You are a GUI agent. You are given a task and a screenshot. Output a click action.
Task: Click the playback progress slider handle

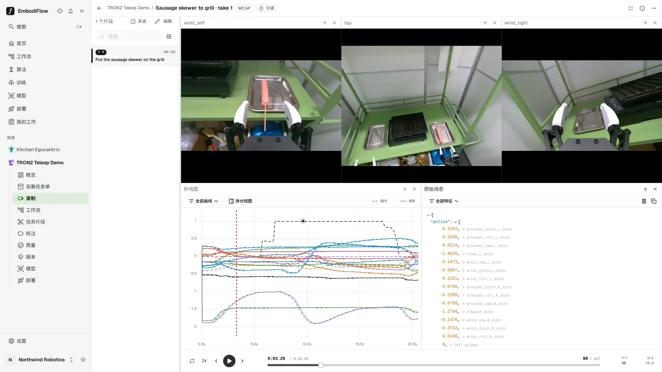point(321,365)
